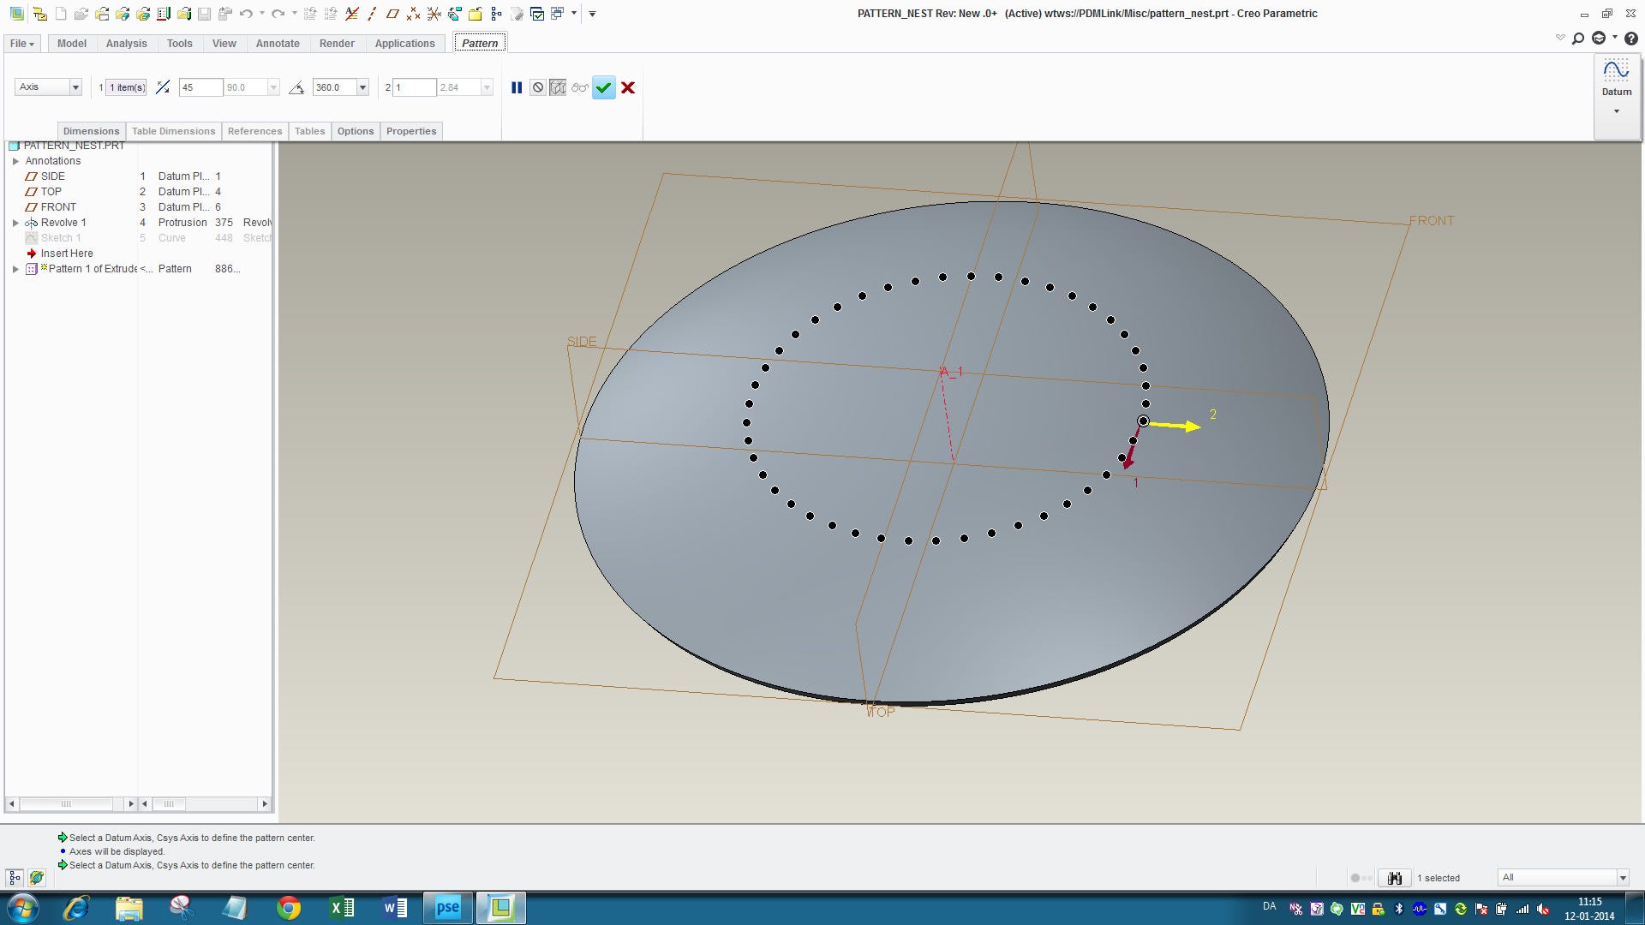Switch to the Options tab
1645x925 pixels.
coord(355,130)
